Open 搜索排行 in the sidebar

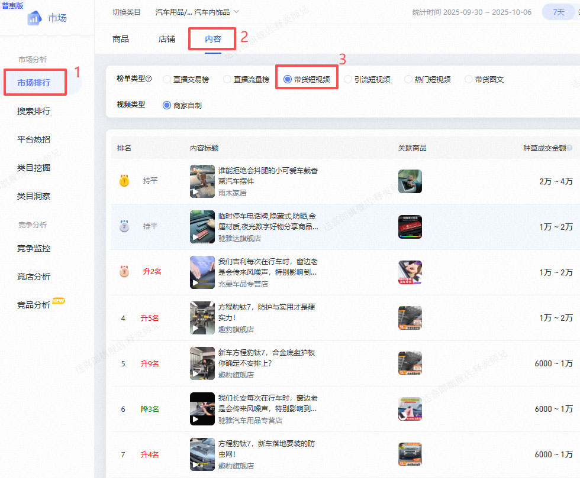coord(34,111)
